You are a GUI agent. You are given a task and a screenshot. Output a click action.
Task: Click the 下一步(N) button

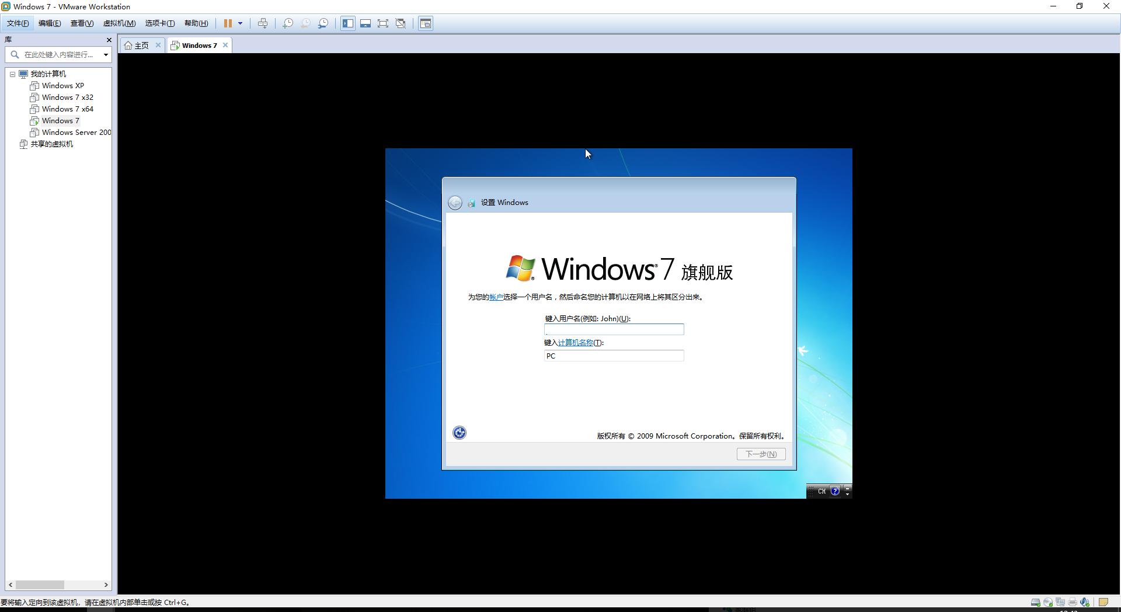(x=760, y=454)
